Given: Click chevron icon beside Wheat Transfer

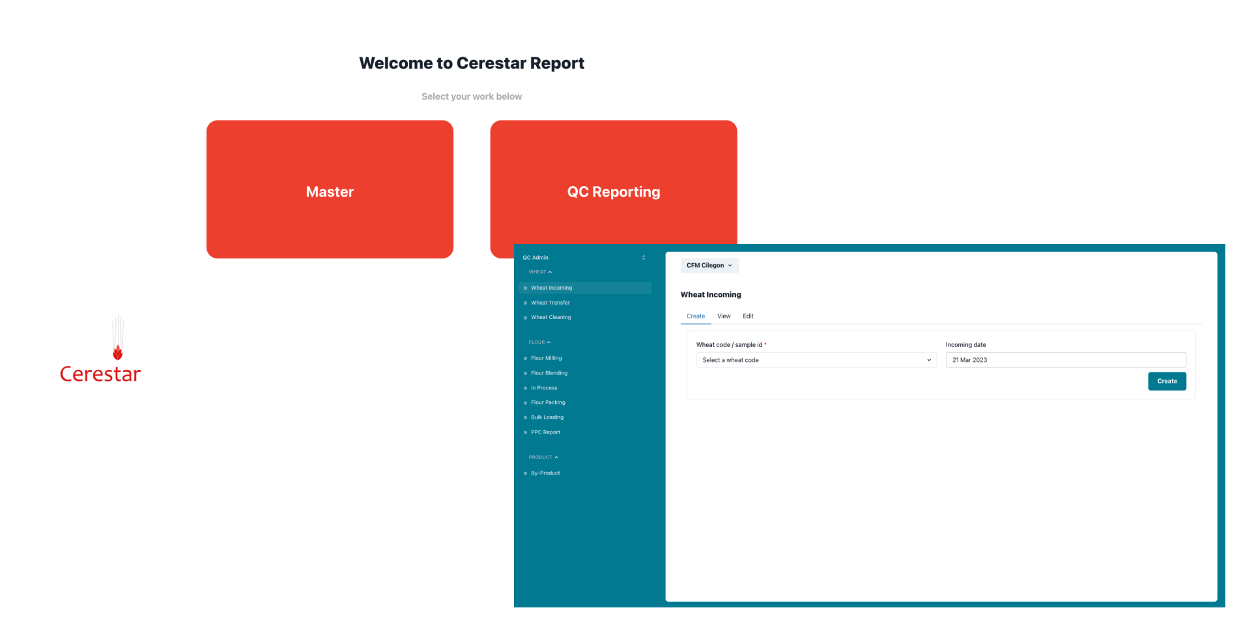Looking at the screenshot, I should [525, 303].
